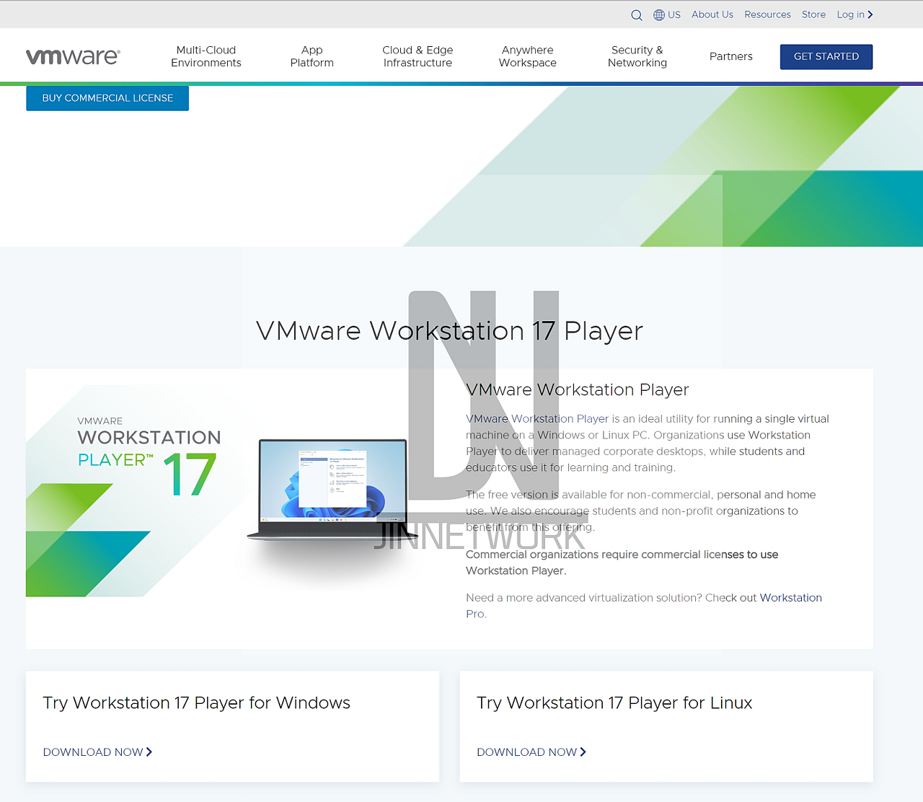
Task: Visit the Store link
Action: 813,14
